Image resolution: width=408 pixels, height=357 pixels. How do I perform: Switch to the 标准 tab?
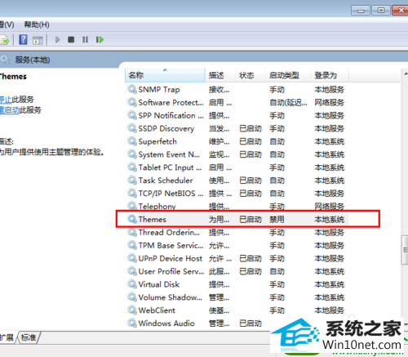(29, 337)
